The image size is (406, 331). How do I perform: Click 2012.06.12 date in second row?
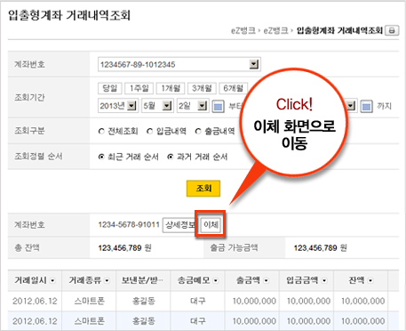click(x=35, y=321)
